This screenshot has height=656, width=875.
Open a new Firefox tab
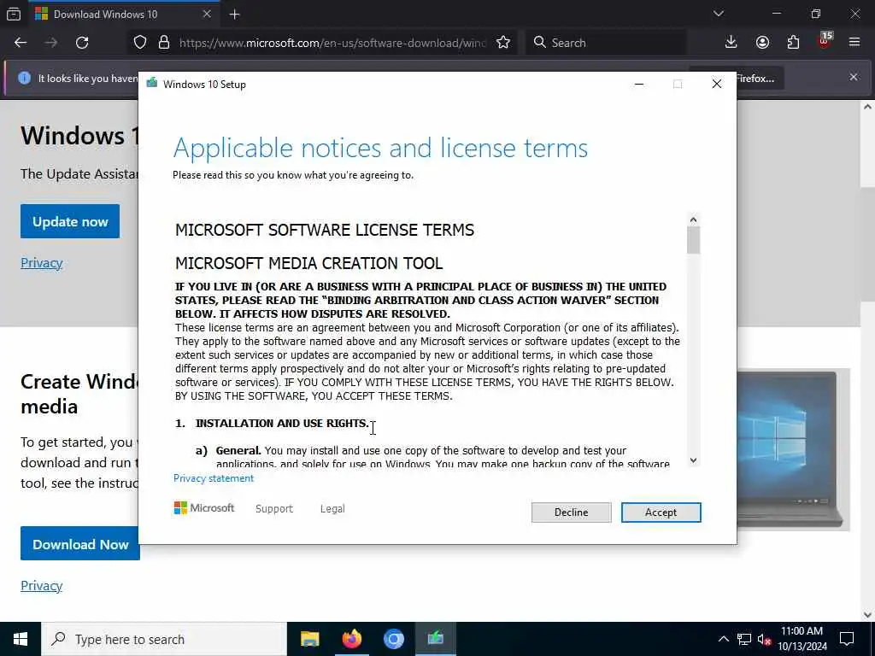(234, 15)
